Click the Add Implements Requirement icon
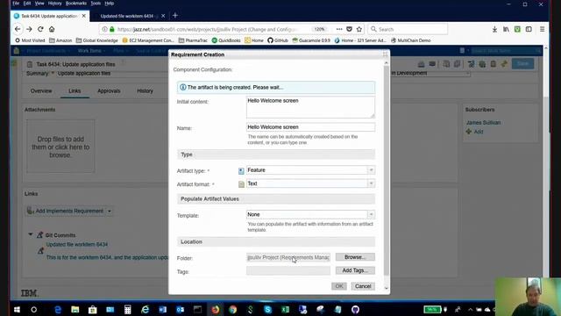 click(x=30, y=211)
